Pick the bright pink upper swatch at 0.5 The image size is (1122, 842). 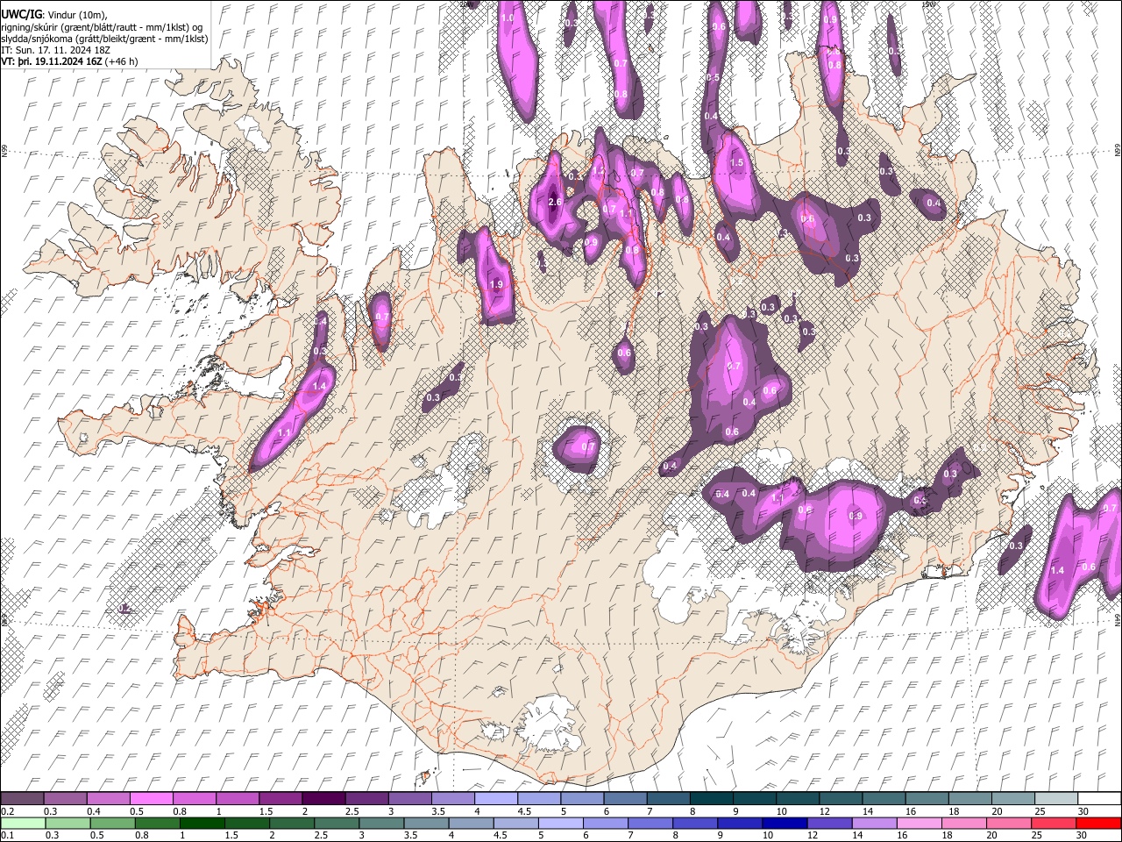151,799
